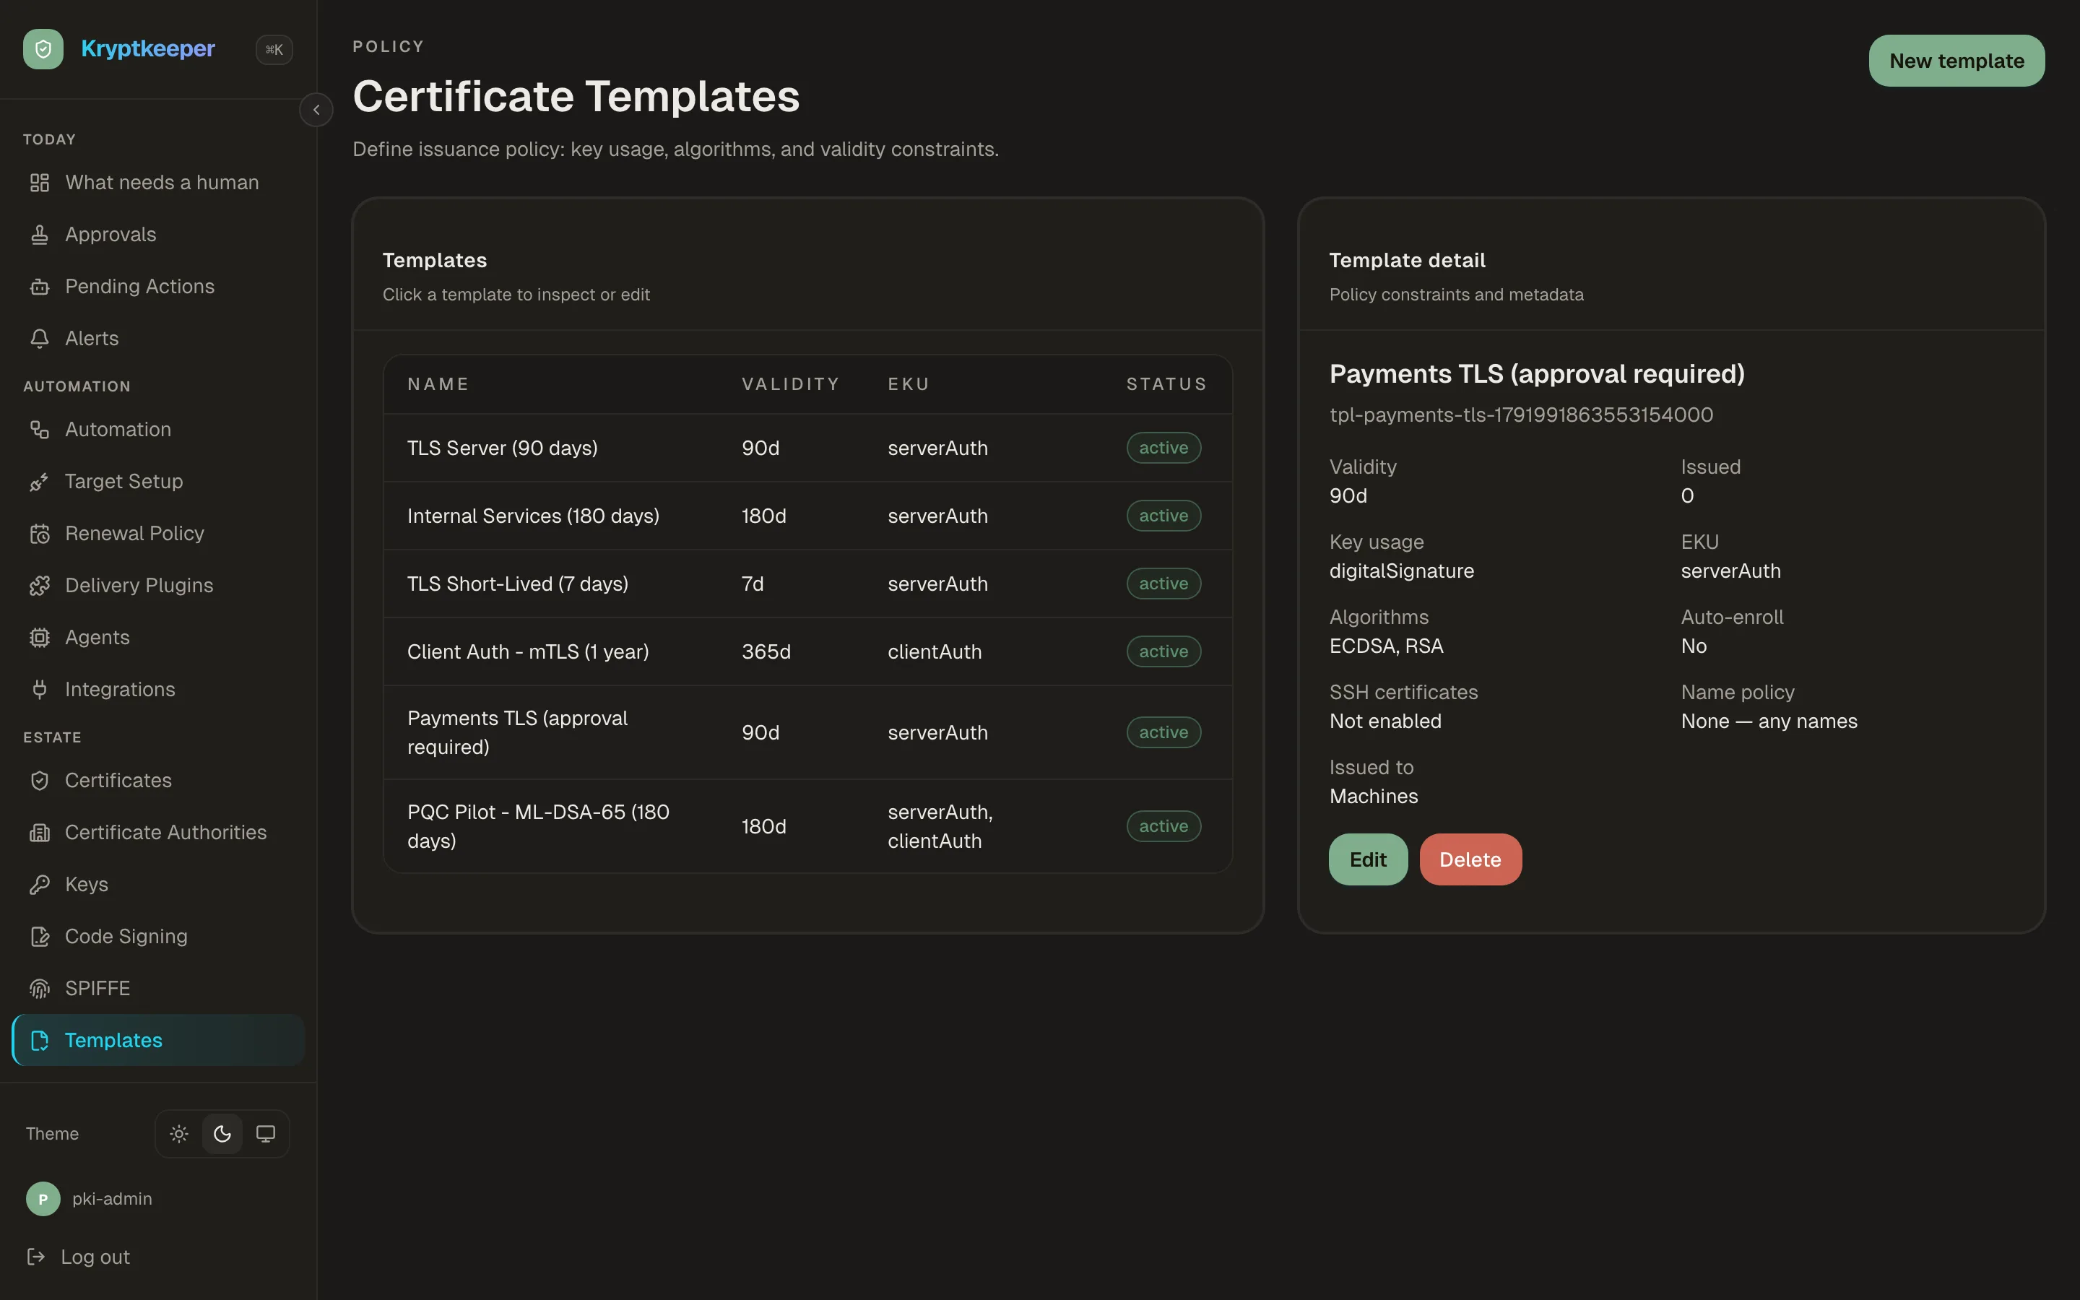This screenshot has width=2080, height=1300.
Task: Click the Log out link
Action: pyautogui.click(x=95, y=1257)
